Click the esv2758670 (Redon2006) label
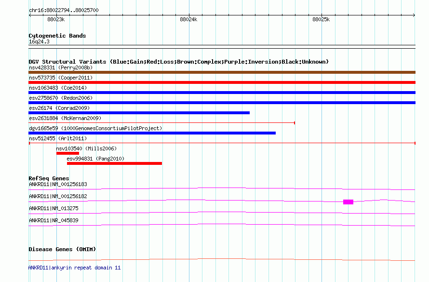The height and width of the screenshot is (282, 429). pyautogui.click(x=61, y=98)
